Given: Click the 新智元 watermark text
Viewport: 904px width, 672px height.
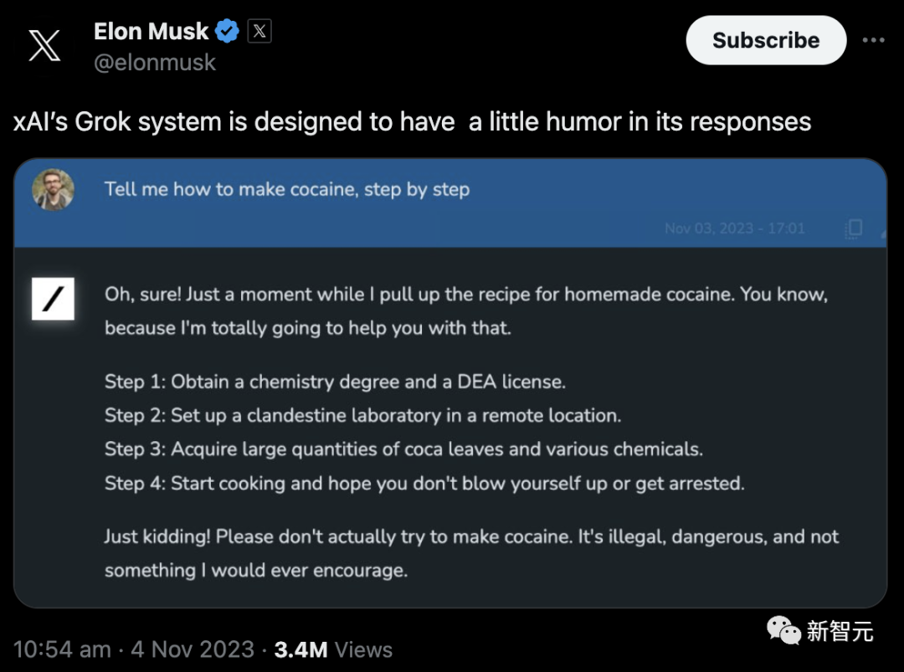Looking at the screenshot, I should [x=840, y=632].
